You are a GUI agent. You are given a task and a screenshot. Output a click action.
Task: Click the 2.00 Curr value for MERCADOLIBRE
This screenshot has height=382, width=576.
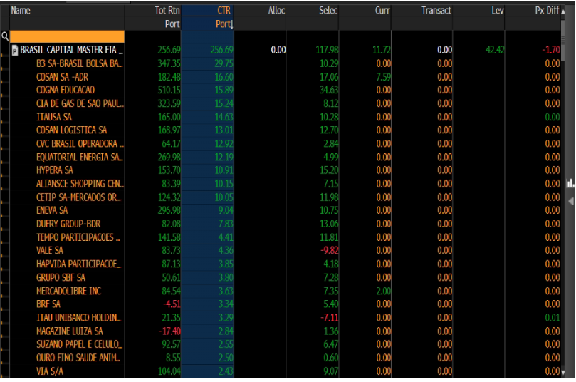pyautogui.click(x=383, y=291)
